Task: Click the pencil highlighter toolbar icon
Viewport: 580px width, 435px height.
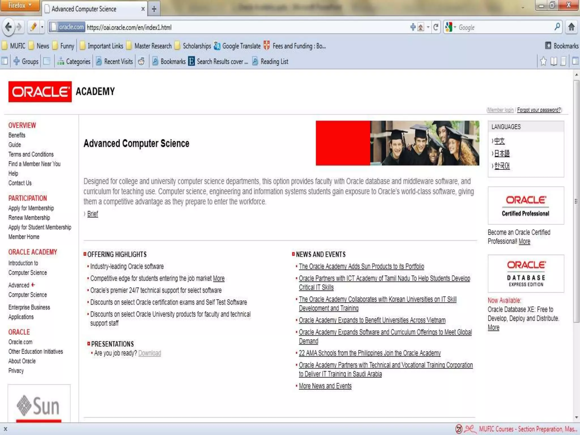Action: 33,27
